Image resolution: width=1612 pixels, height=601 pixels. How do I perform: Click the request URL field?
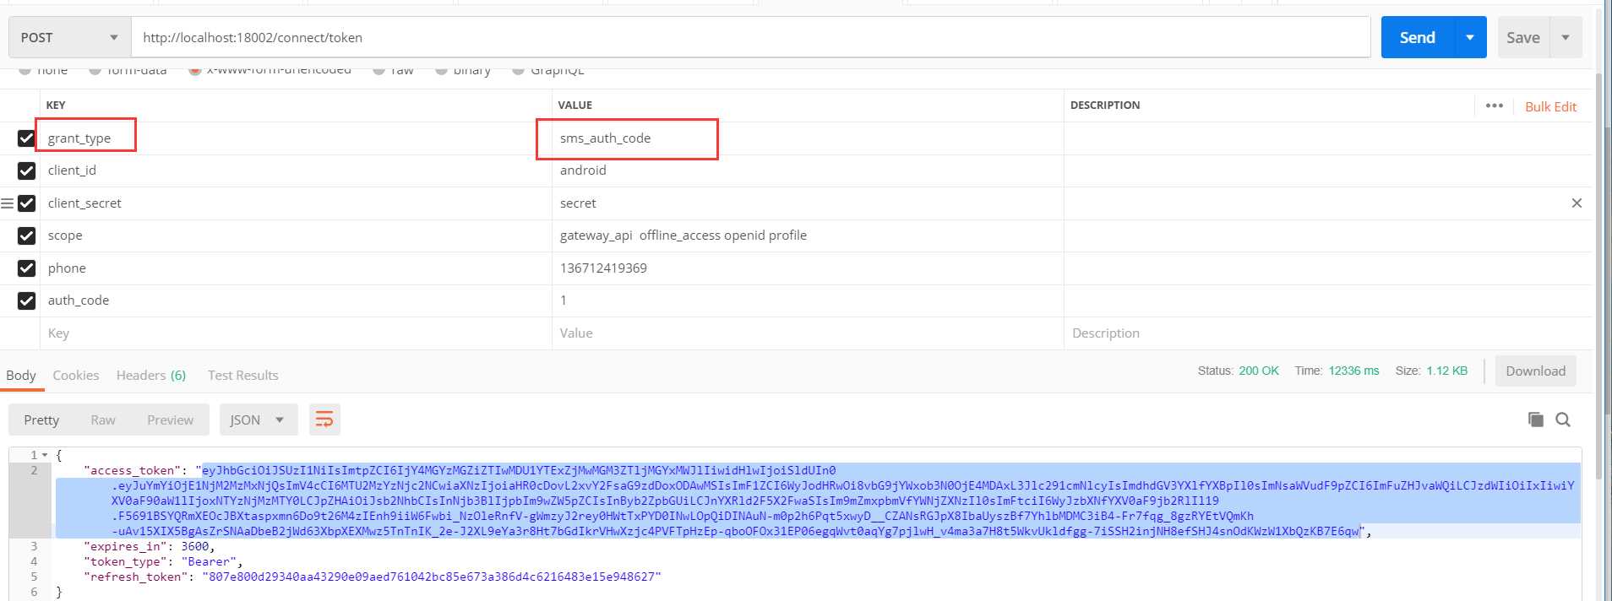pos(750,37)
